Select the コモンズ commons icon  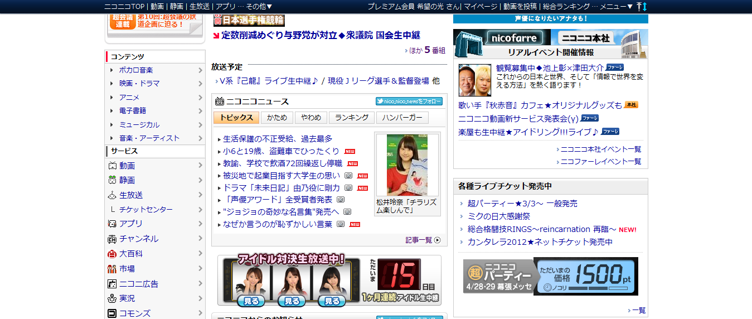112,313
